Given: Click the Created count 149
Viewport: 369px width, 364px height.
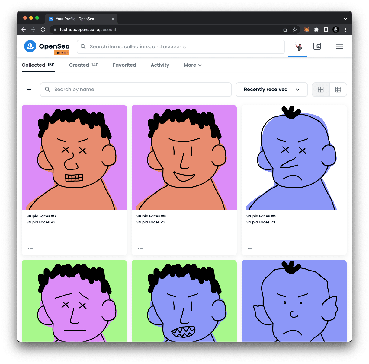Looking at the screenshot, I should click(95, 65).
